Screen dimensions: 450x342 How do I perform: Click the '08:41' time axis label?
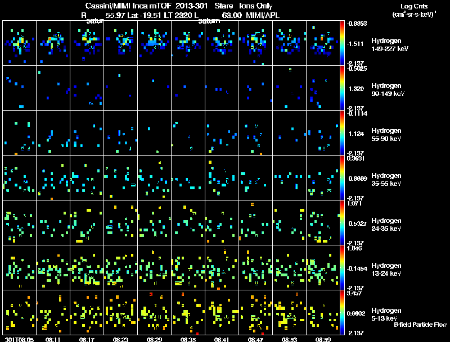tap(222, 339)
